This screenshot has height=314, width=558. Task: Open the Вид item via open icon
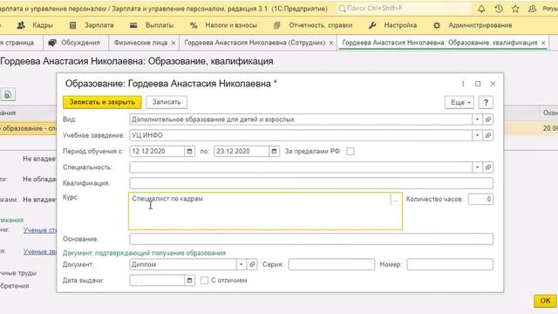click(x=488, y=119)
